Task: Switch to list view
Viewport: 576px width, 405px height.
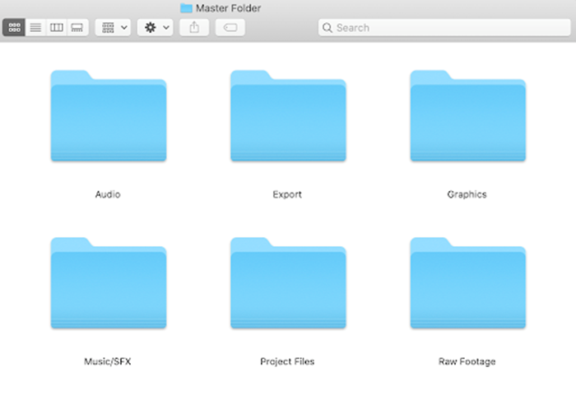Action: tap(35, 27)
